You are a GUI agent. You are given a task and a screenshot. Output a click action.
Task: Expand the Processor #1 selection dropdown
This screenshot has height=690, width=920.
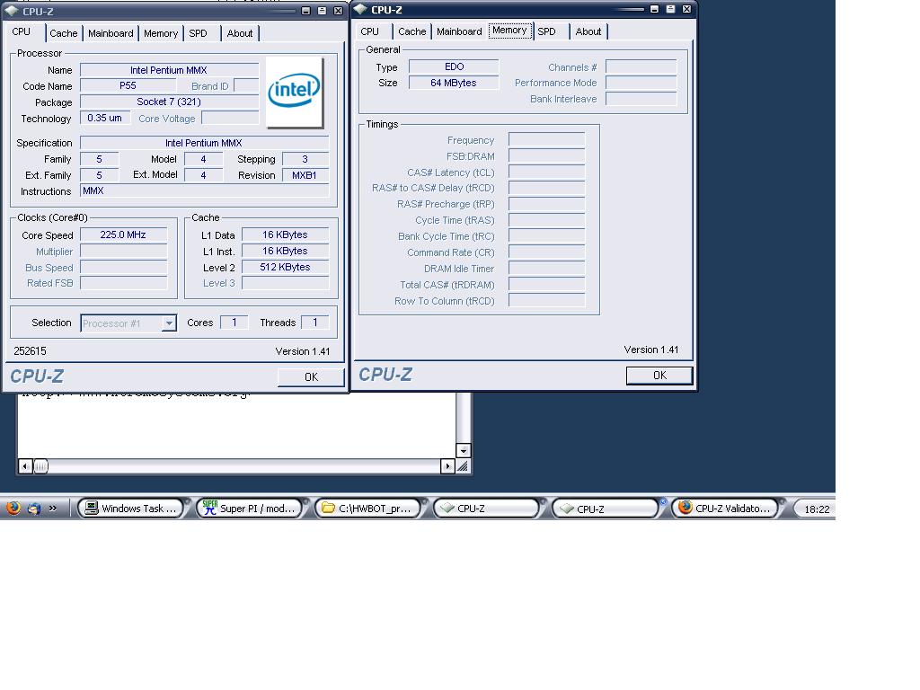click(x=169, y=323)
